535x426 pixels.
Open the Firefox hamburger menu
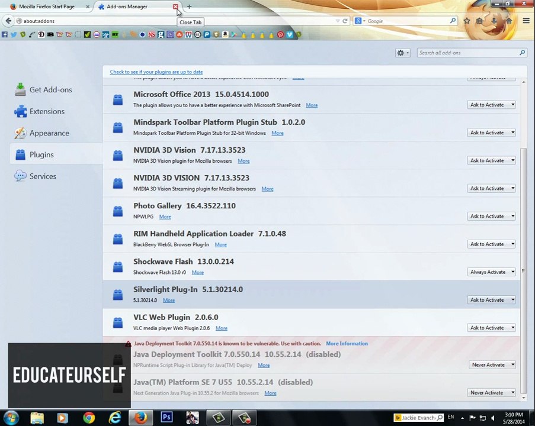click(x=526, y=21)
